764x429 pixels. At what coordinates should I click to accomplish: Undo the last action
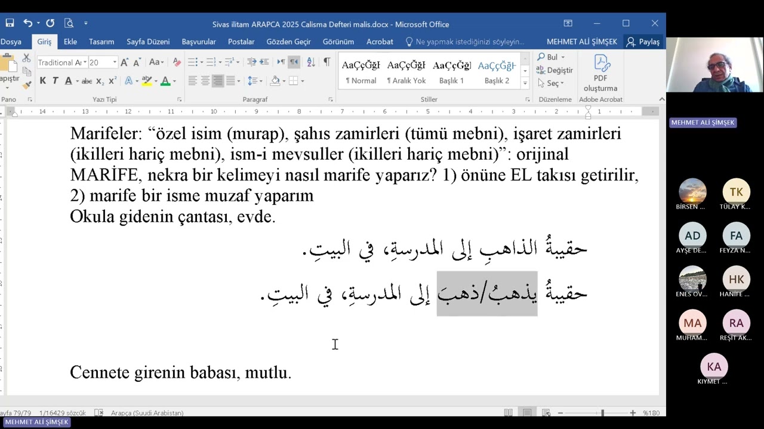(x=27, y=23)
